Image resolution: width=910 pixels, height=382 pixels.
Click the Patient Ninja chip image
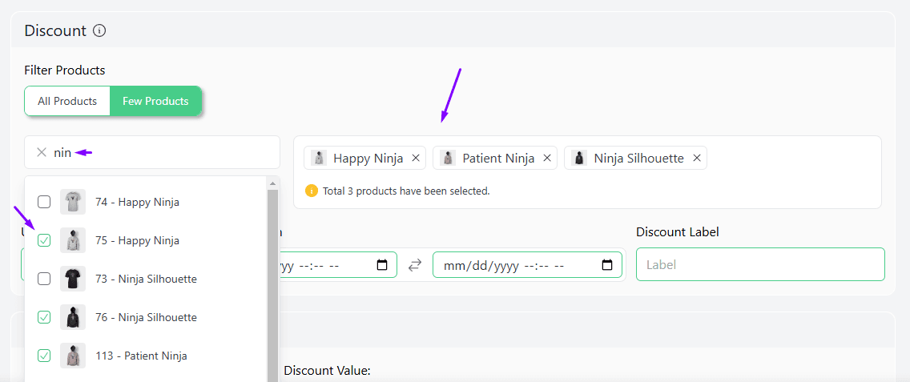coord(448,158)
